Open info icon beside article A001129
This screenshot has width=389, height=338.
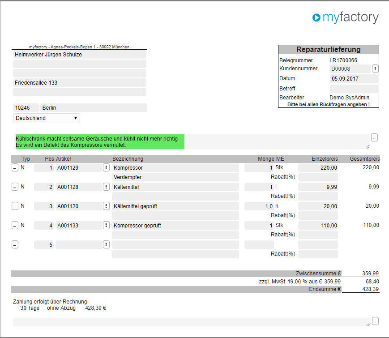click(x=106, y=167)
